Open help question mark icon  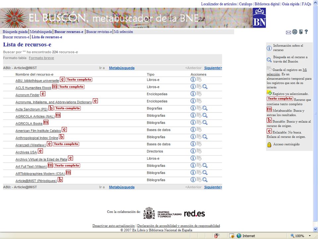click(x=306, y=32)
